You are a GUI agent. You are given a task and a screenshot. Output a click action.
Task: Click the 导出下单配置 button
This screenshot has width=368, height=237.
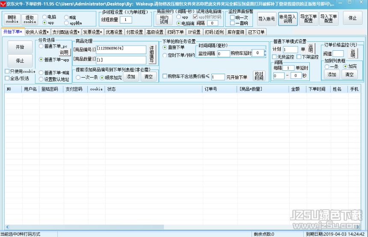(309, 18)
